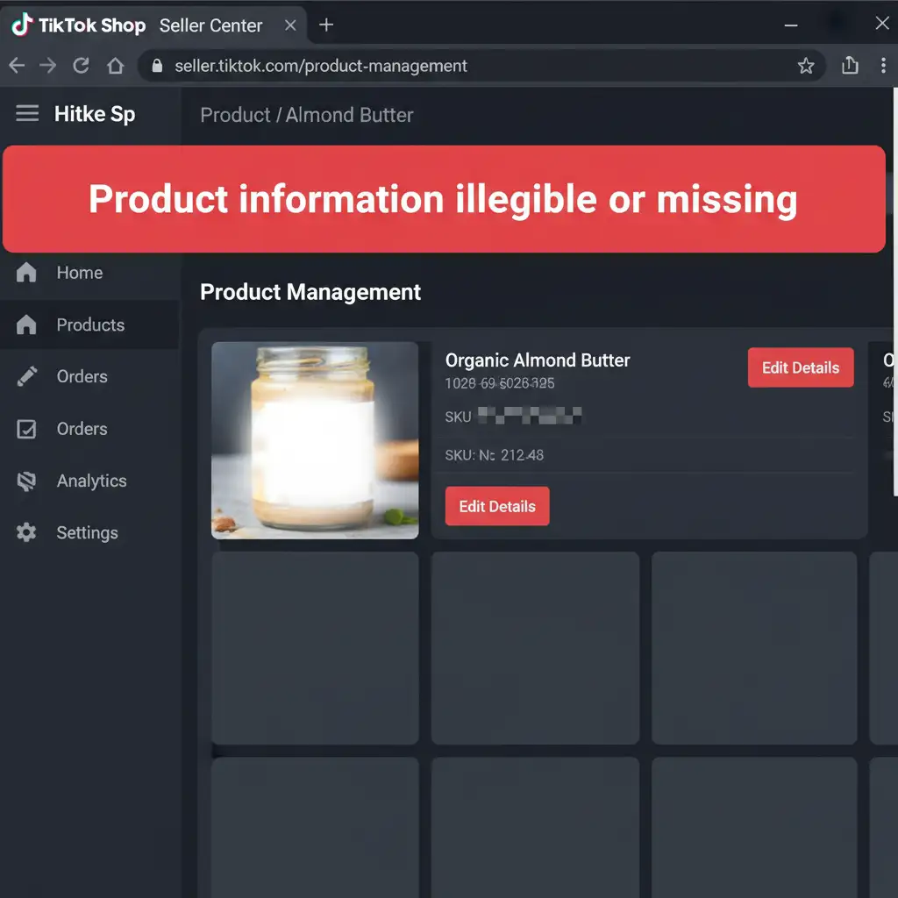Click the almond butter jar thumbnail
The image size is (898, 898).
315,439
